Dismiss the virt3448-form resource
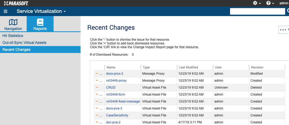Image resolution: width=289 pixels, height=125 pixels. click(x=97, y=94)
